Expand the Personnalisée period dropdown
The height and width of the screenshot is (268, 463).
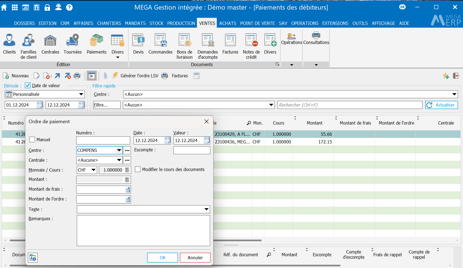81,94
